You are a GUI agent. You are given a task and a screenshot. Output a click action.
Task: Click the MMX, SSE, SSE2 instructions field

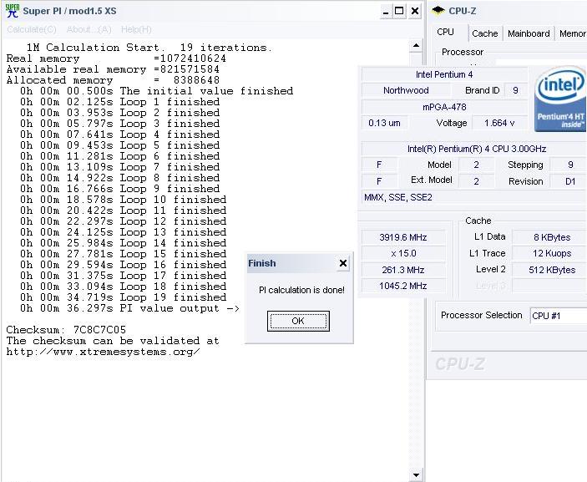(x=474, y=197)
